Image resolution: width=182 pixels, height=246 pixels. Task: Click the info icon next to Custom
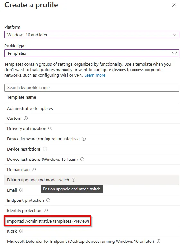click(x=26, y=118)
